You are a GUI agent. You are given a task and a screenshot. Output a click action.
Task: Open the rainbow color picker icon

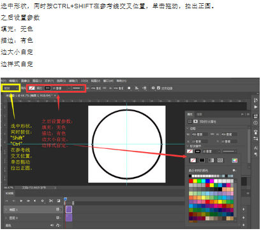click(x=234, y=160)
